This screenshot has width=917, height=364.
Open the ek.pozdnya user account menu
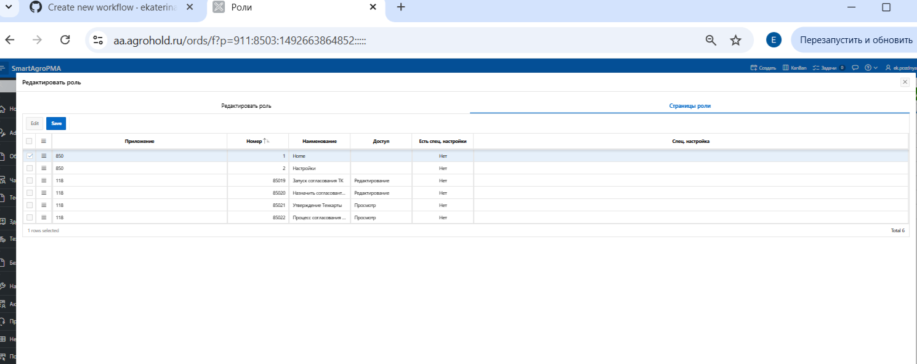(900, 68)
